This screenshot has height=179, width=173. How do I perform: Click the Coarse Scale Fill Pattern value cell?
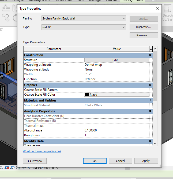tap(116, 90)
